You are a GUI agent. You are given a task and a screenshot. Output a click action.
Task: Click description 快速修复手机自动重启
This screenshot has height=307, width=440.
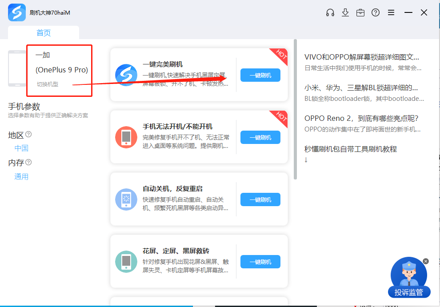click(x=185, y=204)
